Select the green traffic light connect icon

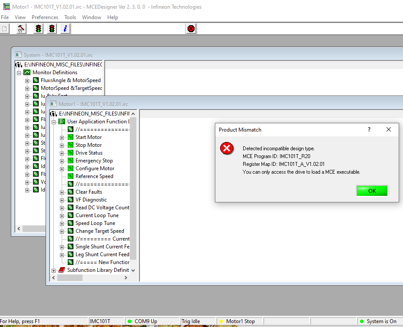[38, 28]
